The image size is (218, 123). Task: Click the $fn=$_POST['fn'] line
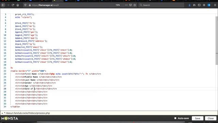[25, 23]
